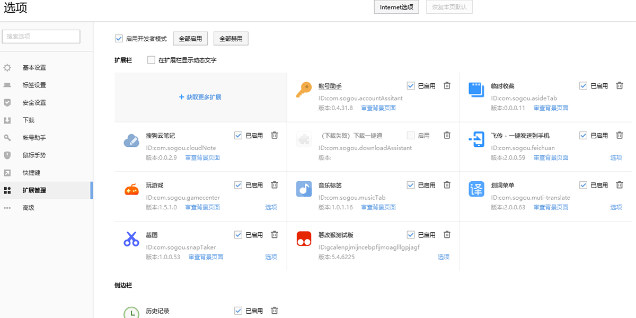Open 选项 for 飞传 extension

tap(616, 158)
